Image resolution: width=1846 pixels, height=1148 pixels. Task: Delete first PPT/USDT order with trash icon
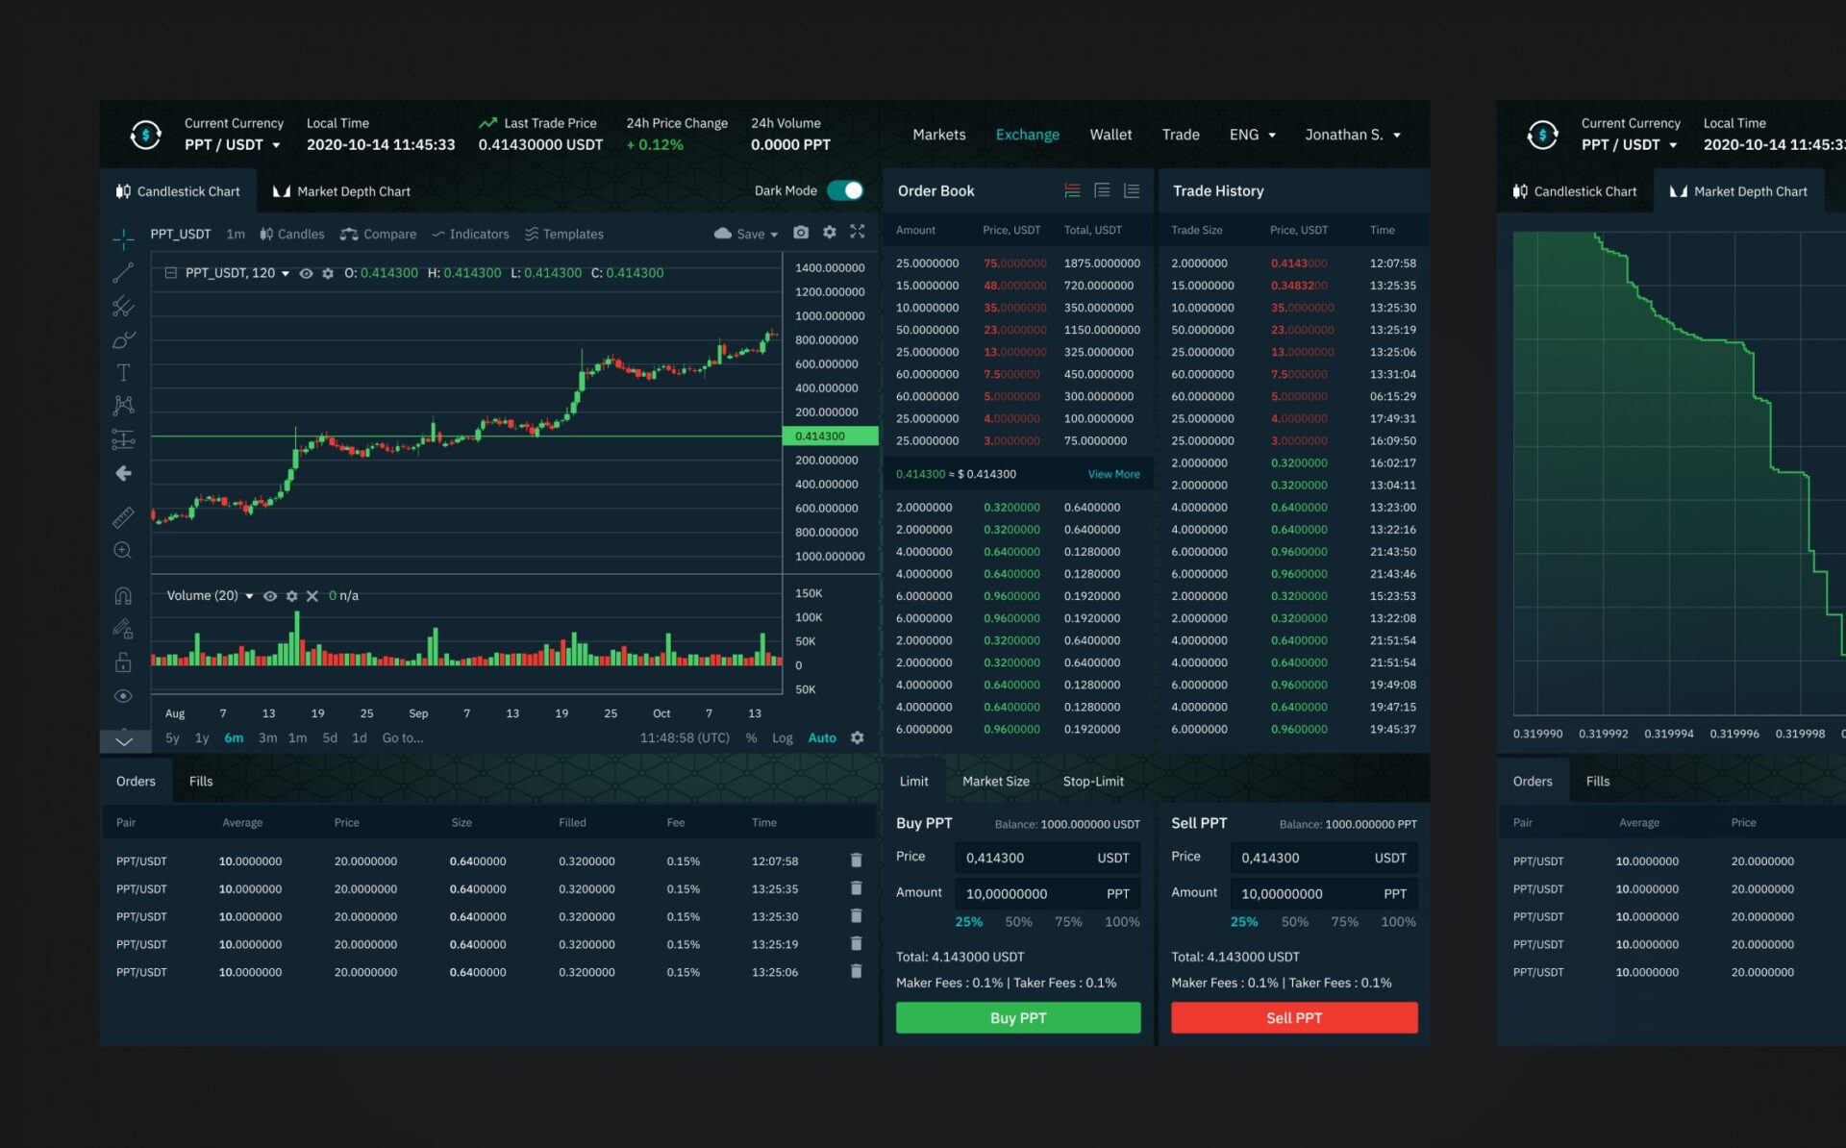click(x=856, y=861)
